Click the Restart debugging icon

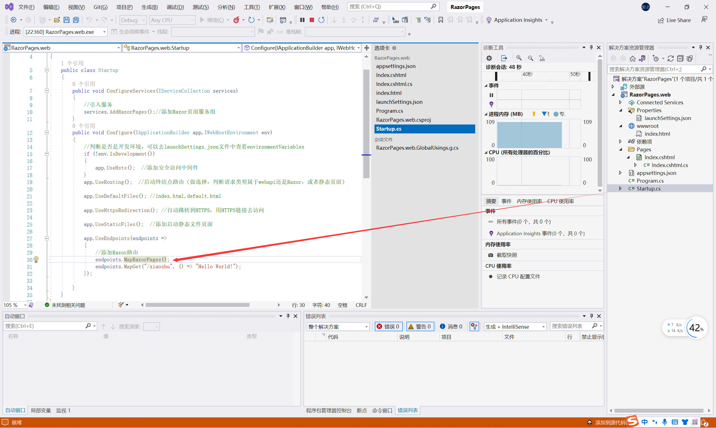321,20
